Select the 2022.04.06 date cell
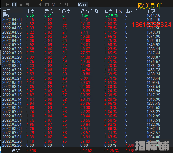Viewport: 173px width, 153px height. 12,28
